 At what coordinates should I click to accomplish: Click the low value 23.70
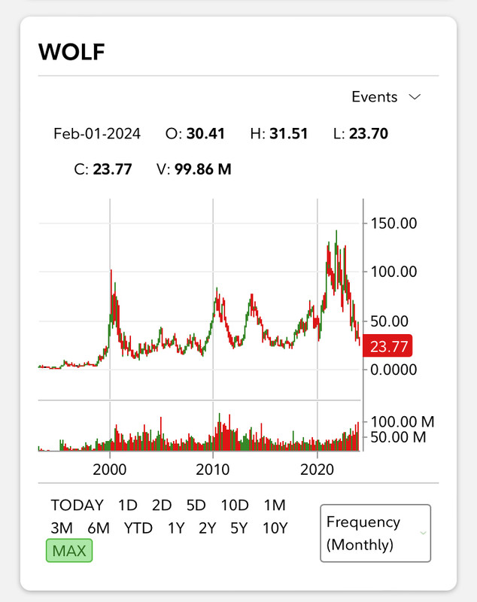pyautogui.click(x=369, y=134)
